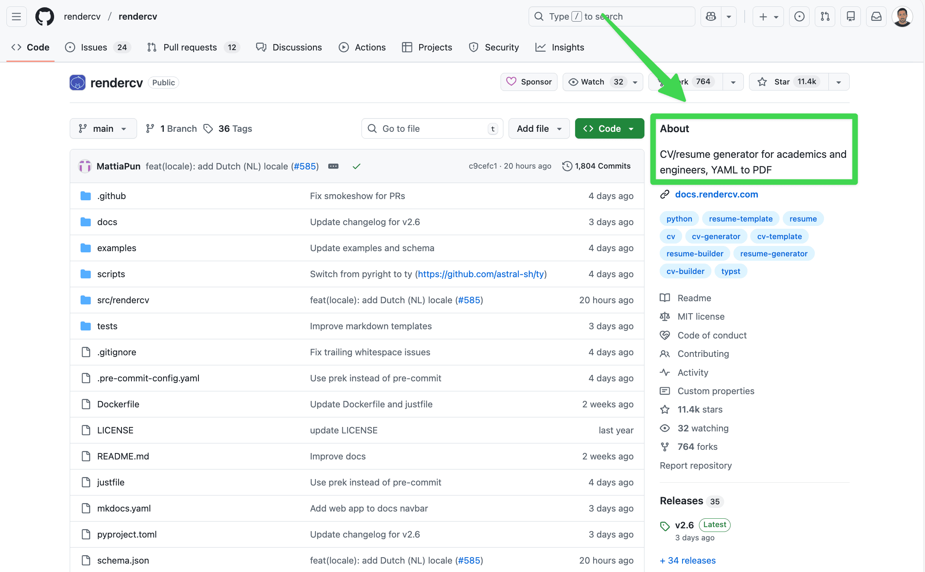Screen dimensions: 925x572
Task: View your pull requests from header icon
Action: (x=825, y=16)
